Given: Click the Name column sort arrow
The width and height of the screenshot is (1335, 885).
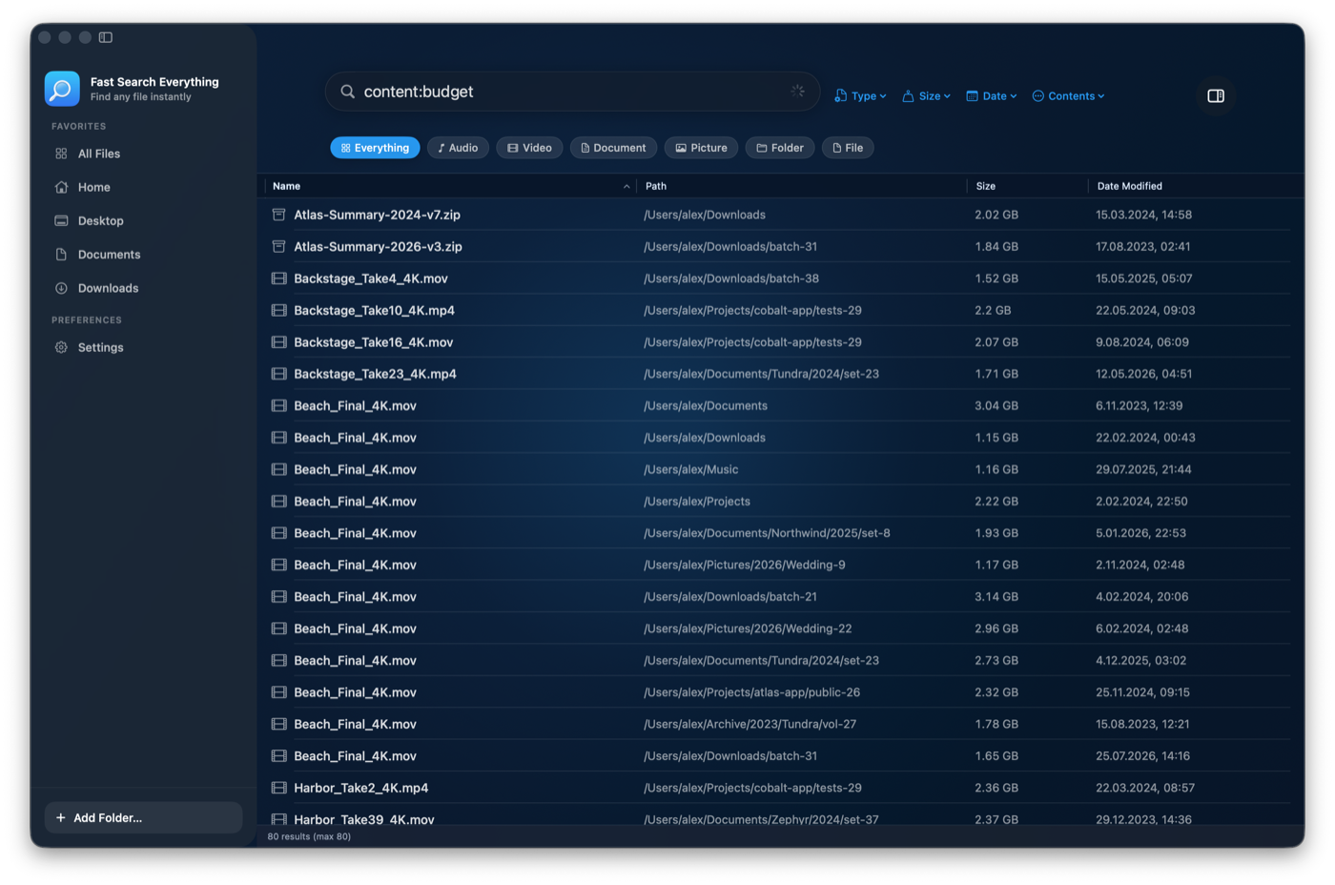Looking at the screenshot, I should pos(626,186).
